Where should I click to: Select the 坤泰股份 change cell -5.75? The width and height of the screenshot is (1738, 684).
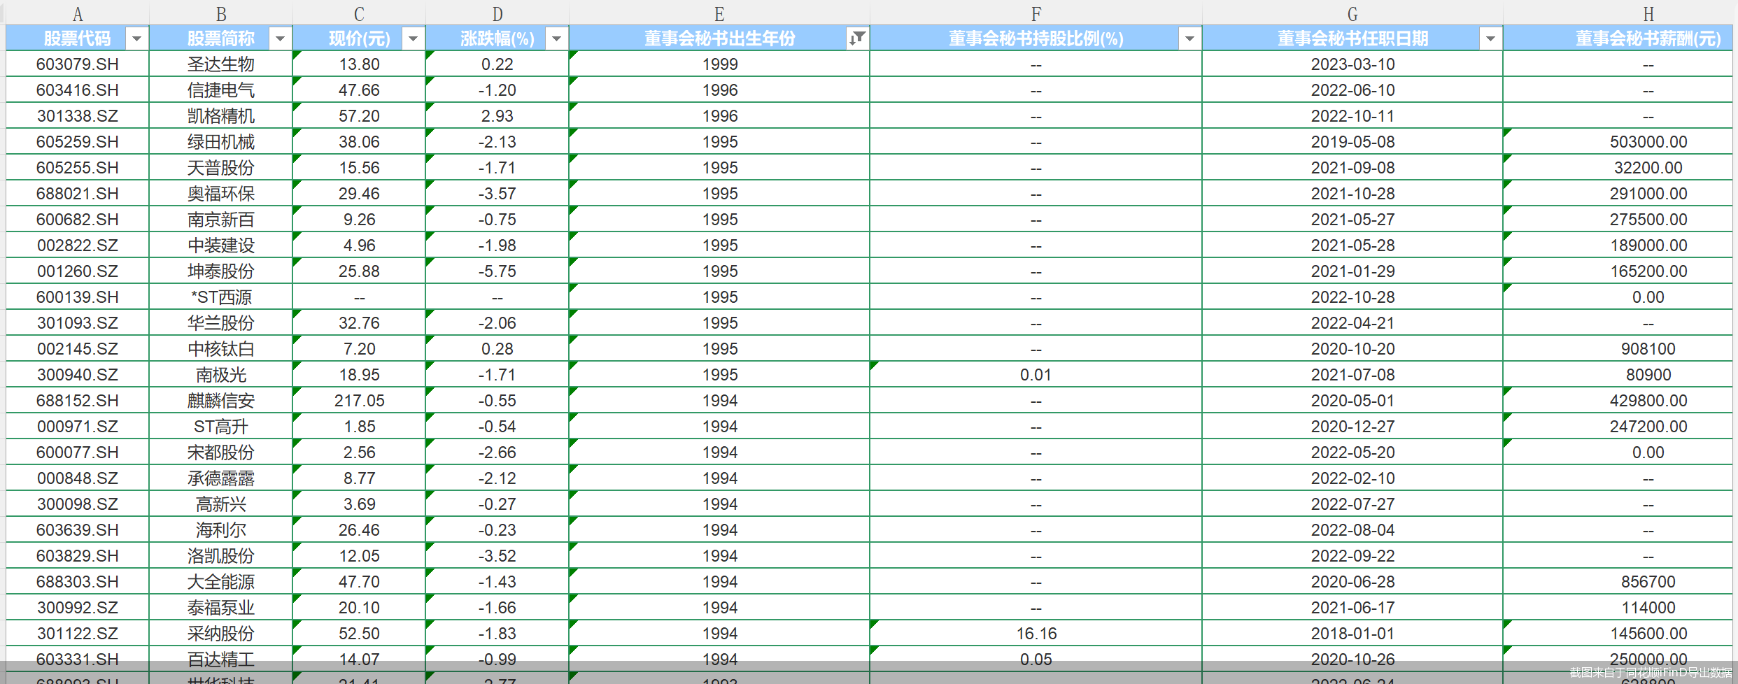[x=497, y=271]
